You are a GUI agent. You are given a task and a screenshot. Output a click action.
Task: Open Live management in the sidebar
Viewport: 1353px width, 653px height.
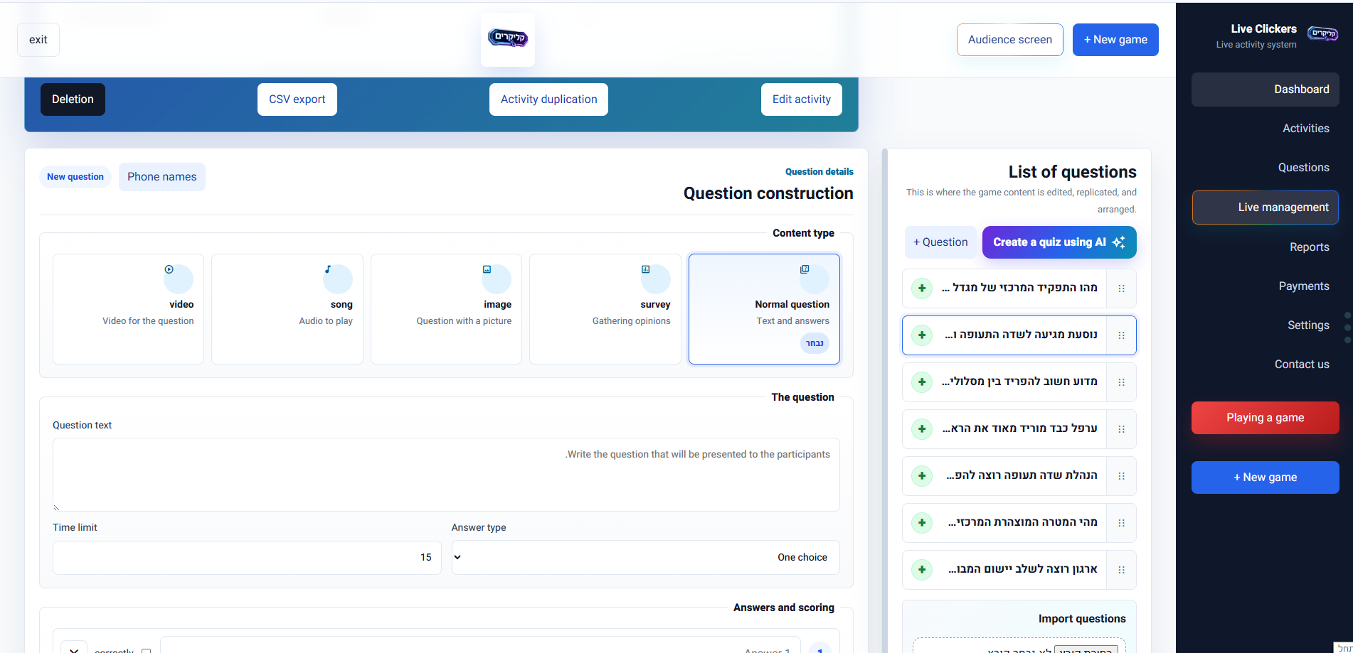[x=1266, y=207]
